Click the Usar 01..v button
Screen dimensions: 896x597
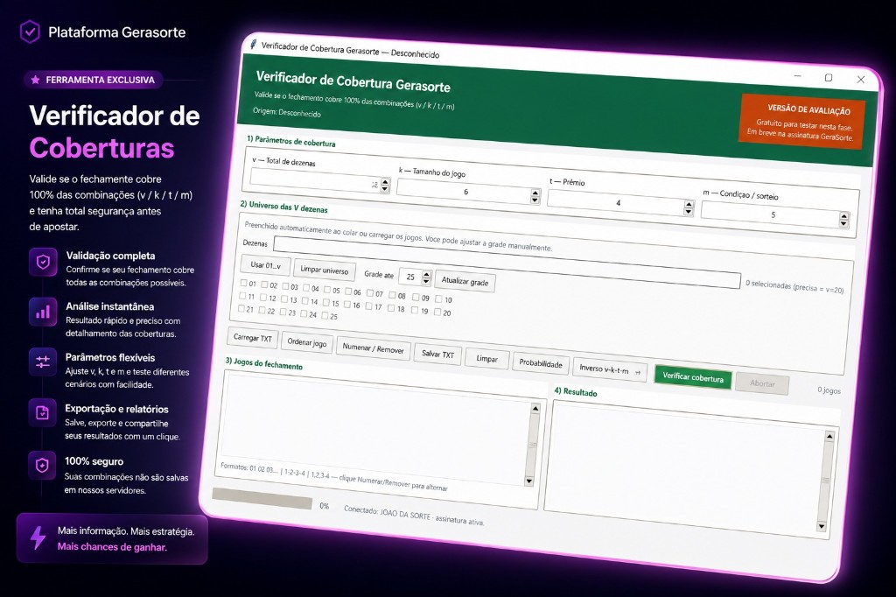pos(266,265)
